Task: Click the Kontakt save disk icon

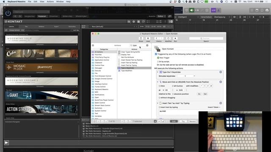Action: tap(129, 22)
